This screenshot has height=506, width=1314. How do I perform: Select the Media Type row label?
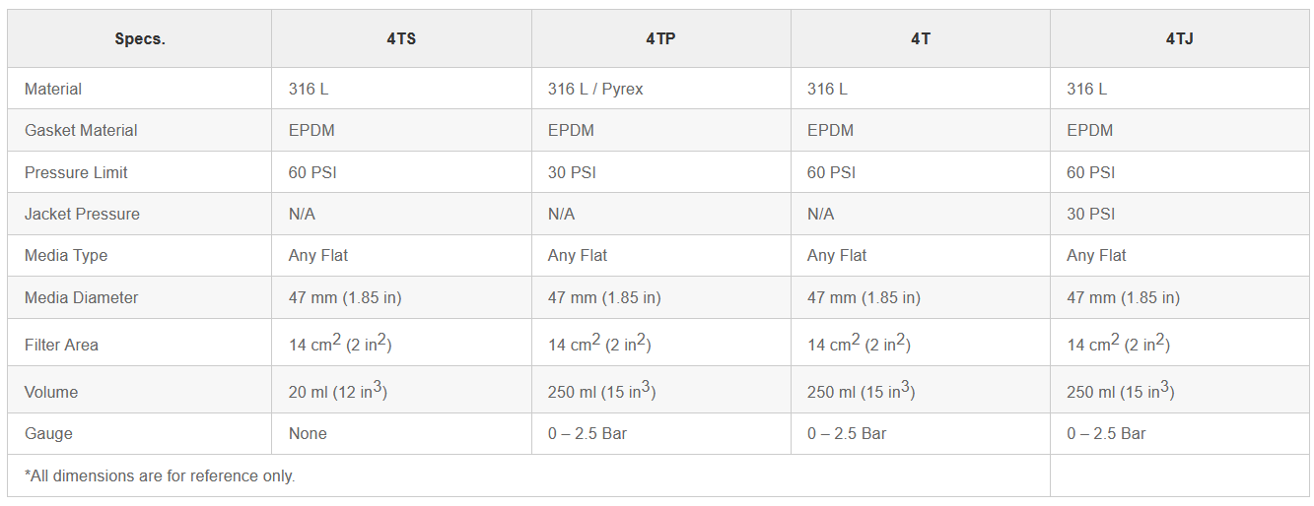tap(66, 255)
